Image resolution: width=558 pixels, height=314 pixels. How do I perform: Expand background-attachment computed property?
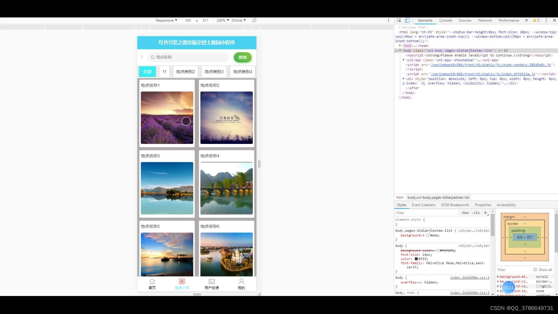pos(498,277)
